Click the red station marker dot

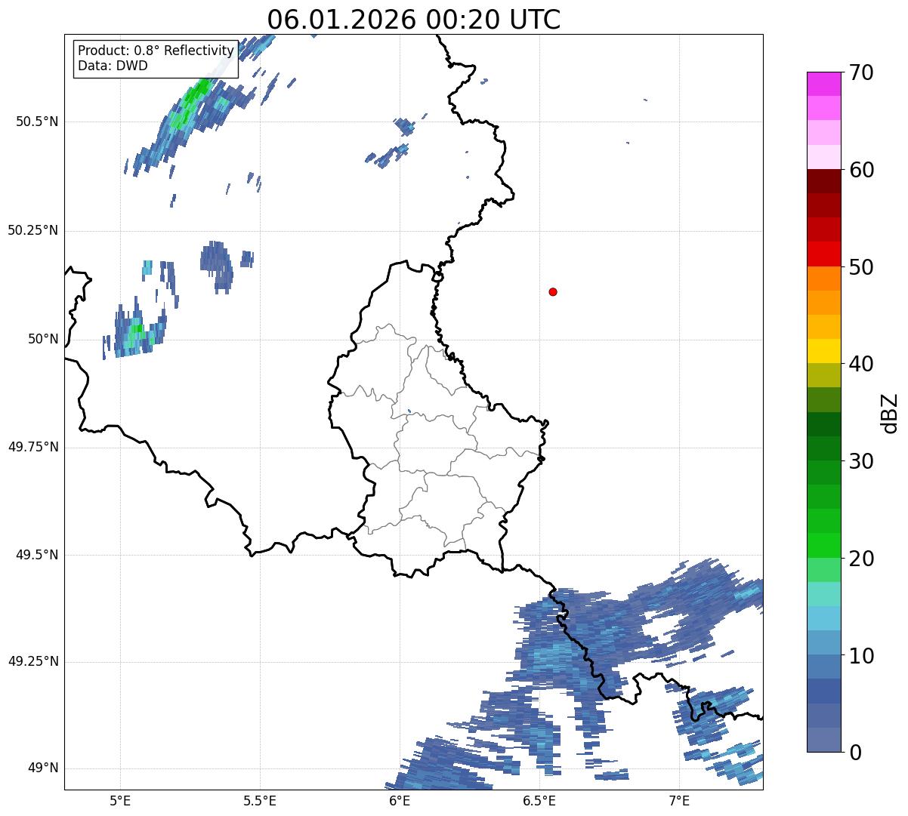553,292
